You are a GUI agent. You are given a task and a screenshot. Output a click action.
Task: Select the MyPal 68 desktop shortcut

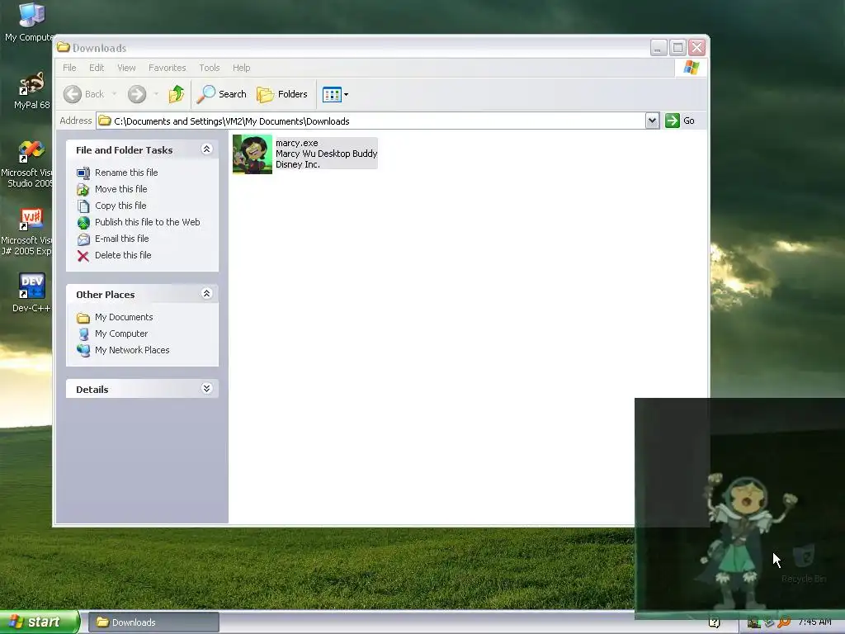(31, 91)
